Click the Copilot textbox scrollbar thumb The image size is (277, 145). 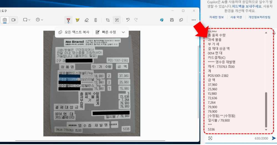(x=266, y=110)
